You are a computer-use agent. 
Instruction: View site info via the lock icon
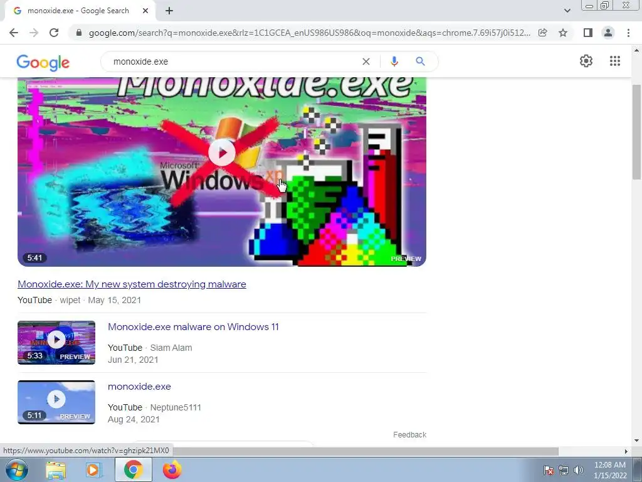[x=79, y=33]
